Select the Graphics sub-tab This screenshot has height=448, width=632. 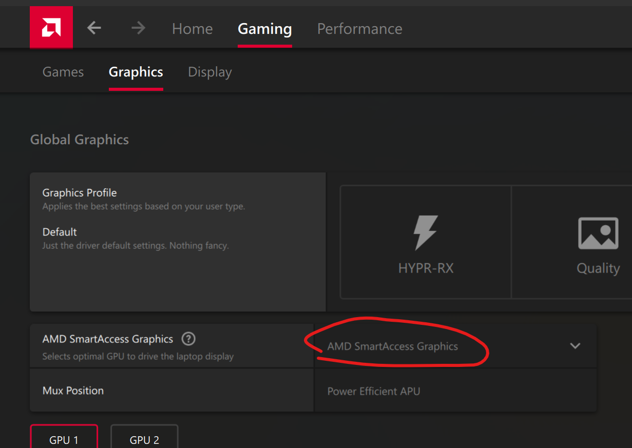[x=136, y=72]
